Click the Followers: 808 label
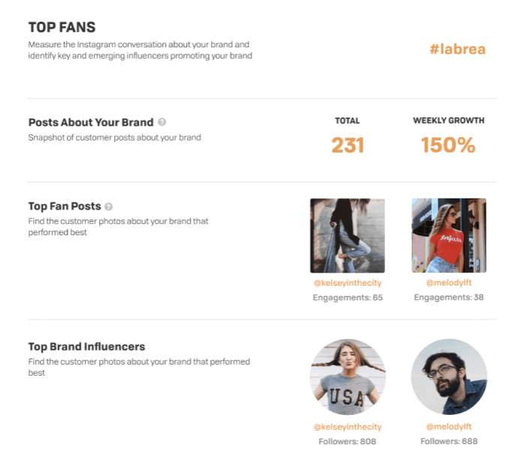 click(348, 441)
